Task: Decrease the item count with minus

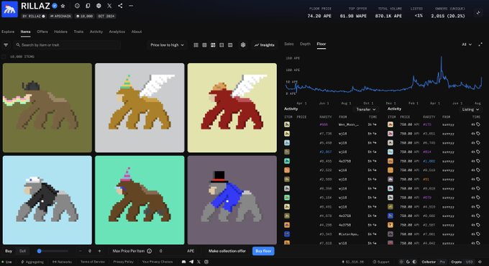Action: point(80,251)
